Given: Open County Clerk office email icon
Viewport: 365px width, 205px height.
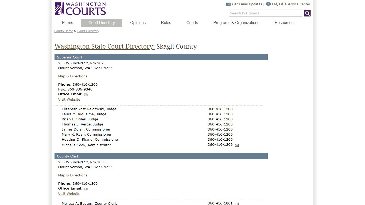Looking at the screenshot, I should click(86, 189).
